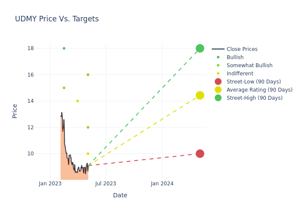Click the Indifferent dot at price 14
The width and height of the screenshot is (300, 214).
pyautogui.click(x=78, y=101)
